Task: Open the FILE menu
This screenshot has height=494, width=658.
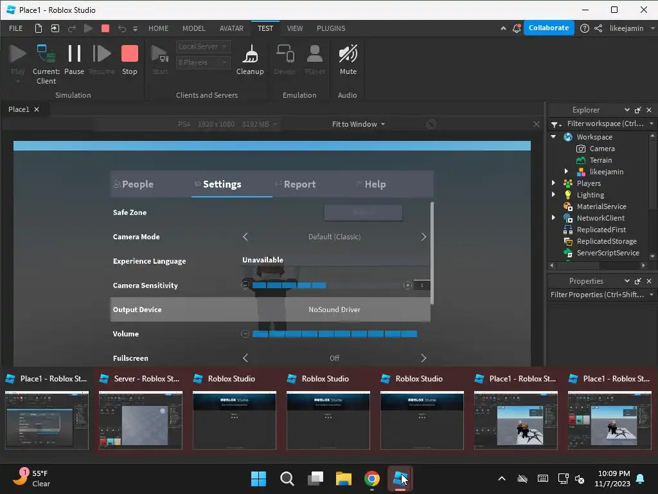Action: coord(16,28)
